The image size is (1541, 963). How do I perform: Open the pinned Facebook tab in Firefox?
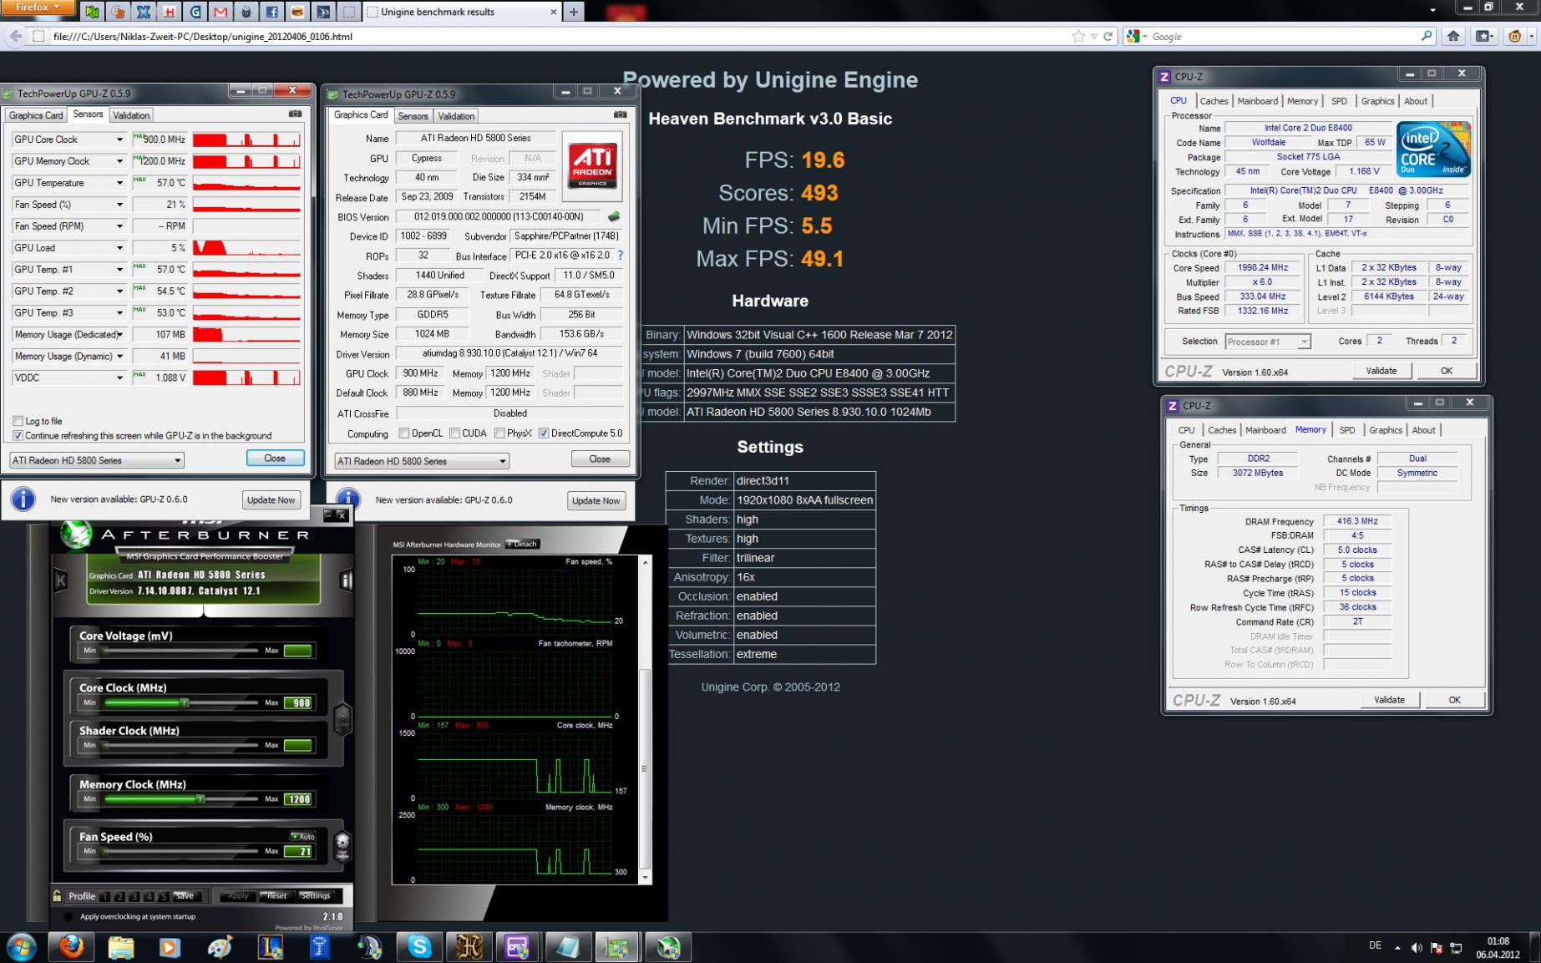[271, 12]
